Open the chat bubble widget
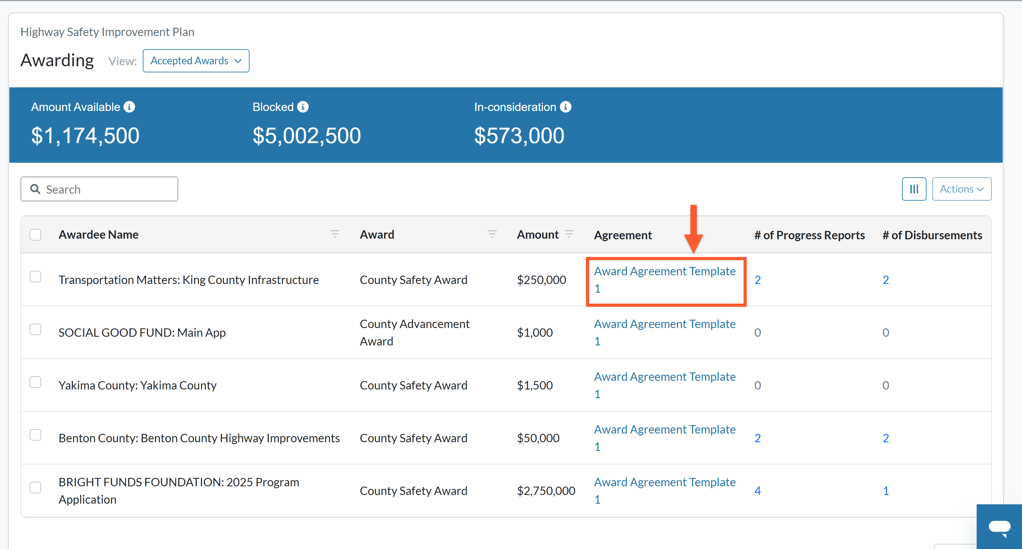 pos(999,527)
